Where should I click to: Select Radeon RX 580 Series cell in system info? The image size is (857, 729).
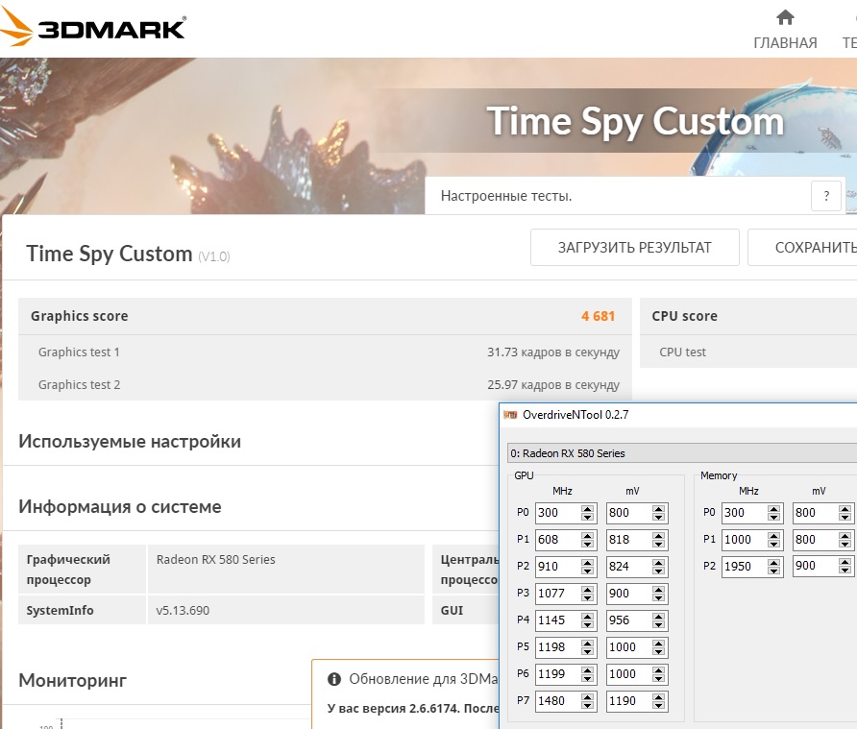286,569
